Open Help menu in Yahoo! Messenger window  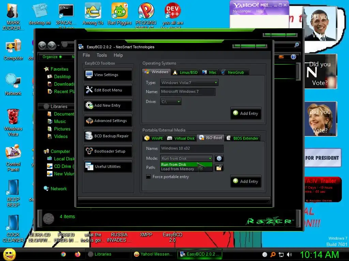(260, 11)
